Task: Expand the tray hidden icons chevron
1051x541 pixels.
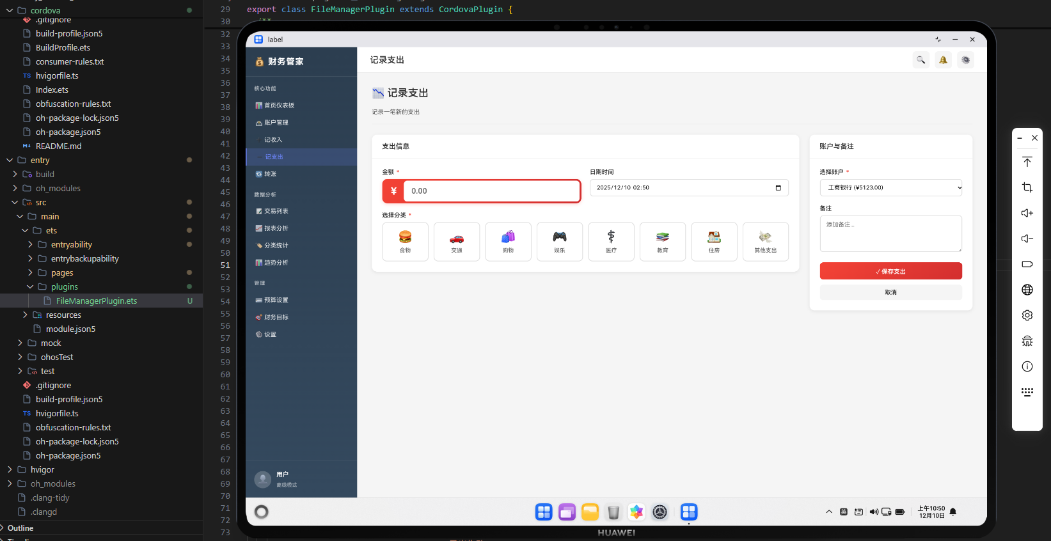Action: click(x=829, y=512)
